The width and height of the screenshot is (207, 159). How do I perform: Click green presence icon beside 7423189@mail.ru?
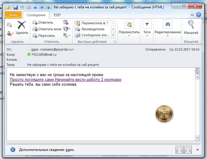pos(29,54)
